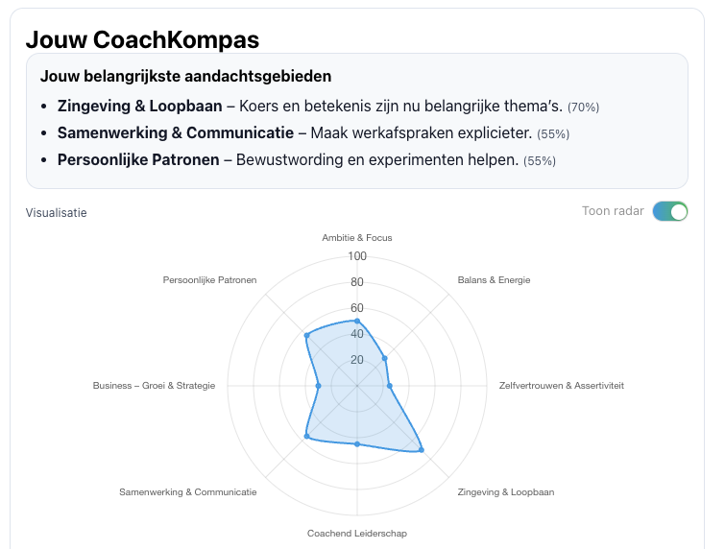Screen dimensions: 725x549
Task: Click the Visualisatie section label
Action: 56,212
